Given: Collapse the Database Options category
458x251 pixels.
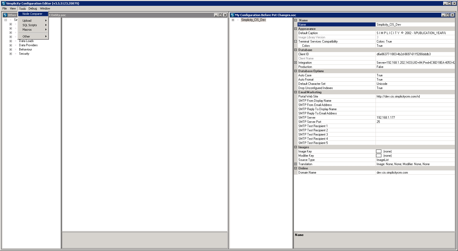Looking at the screenshot, I should [295, 71].
